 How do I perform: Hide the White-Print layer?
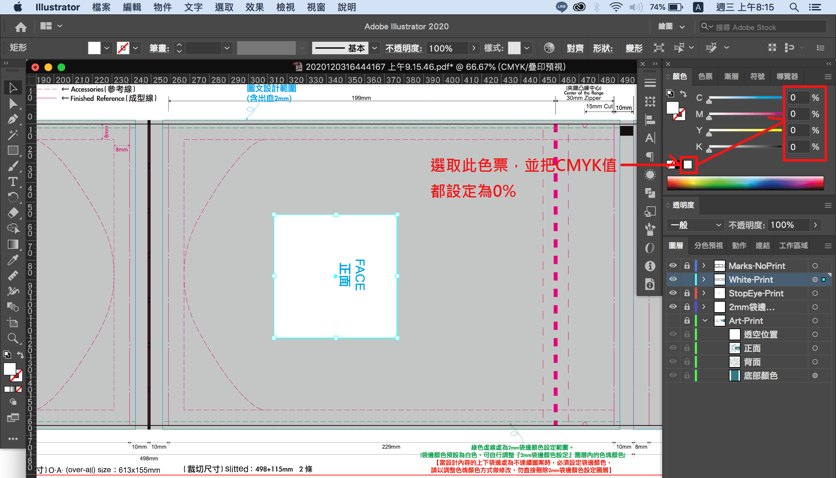673,279
